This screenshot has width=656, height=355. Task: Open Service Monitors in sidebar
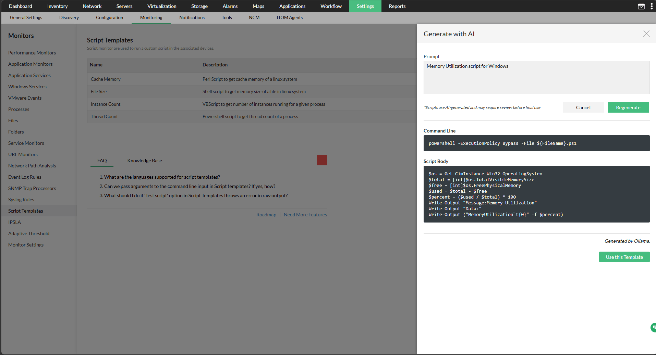pos(26,143)
